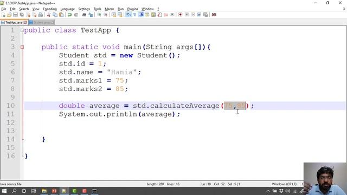Open PowerPoint from the taskbar
The width and height of the screenshot is (347, 195).
coord(54,191)
